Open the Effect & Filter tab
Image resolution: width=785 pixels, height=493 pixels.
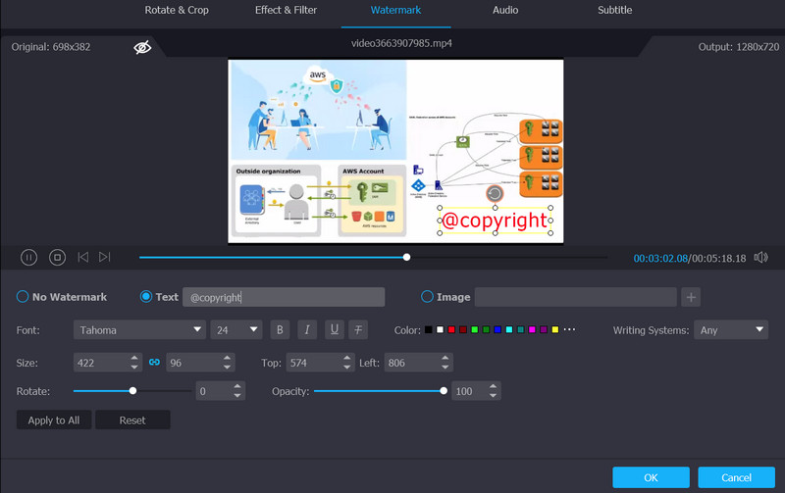click(x=288, y=10)
